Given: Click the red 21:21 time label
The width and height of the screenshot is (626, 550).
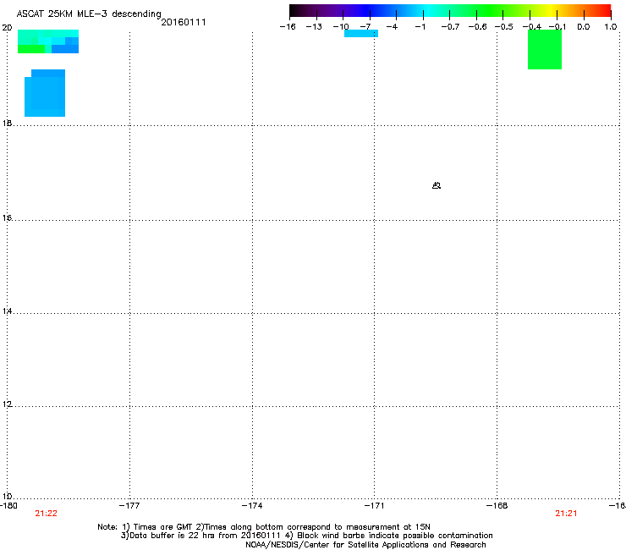Looking at the screenshot, I should tap(566, 514).
